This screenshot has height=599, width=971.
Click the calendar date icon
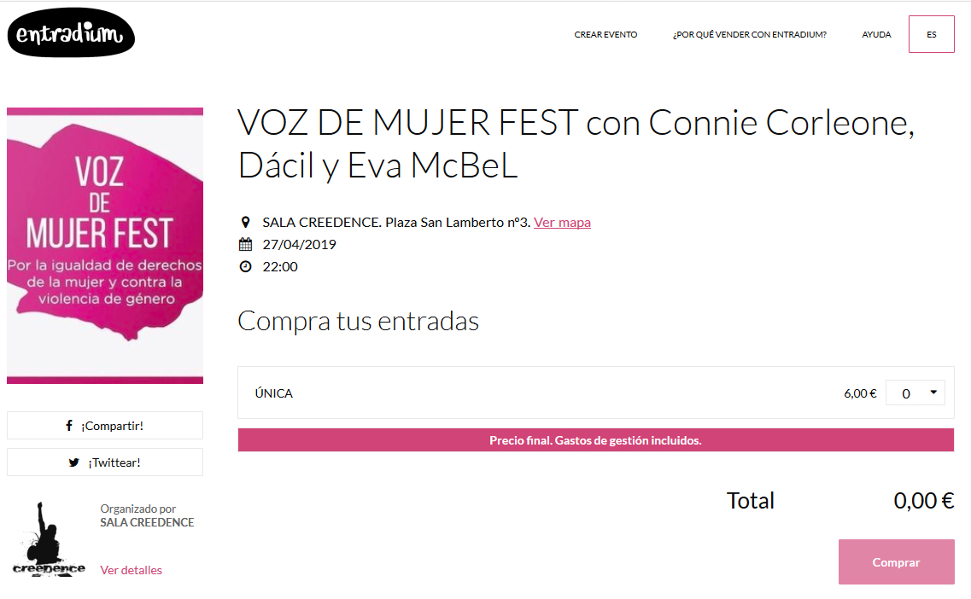coord(246,245)
